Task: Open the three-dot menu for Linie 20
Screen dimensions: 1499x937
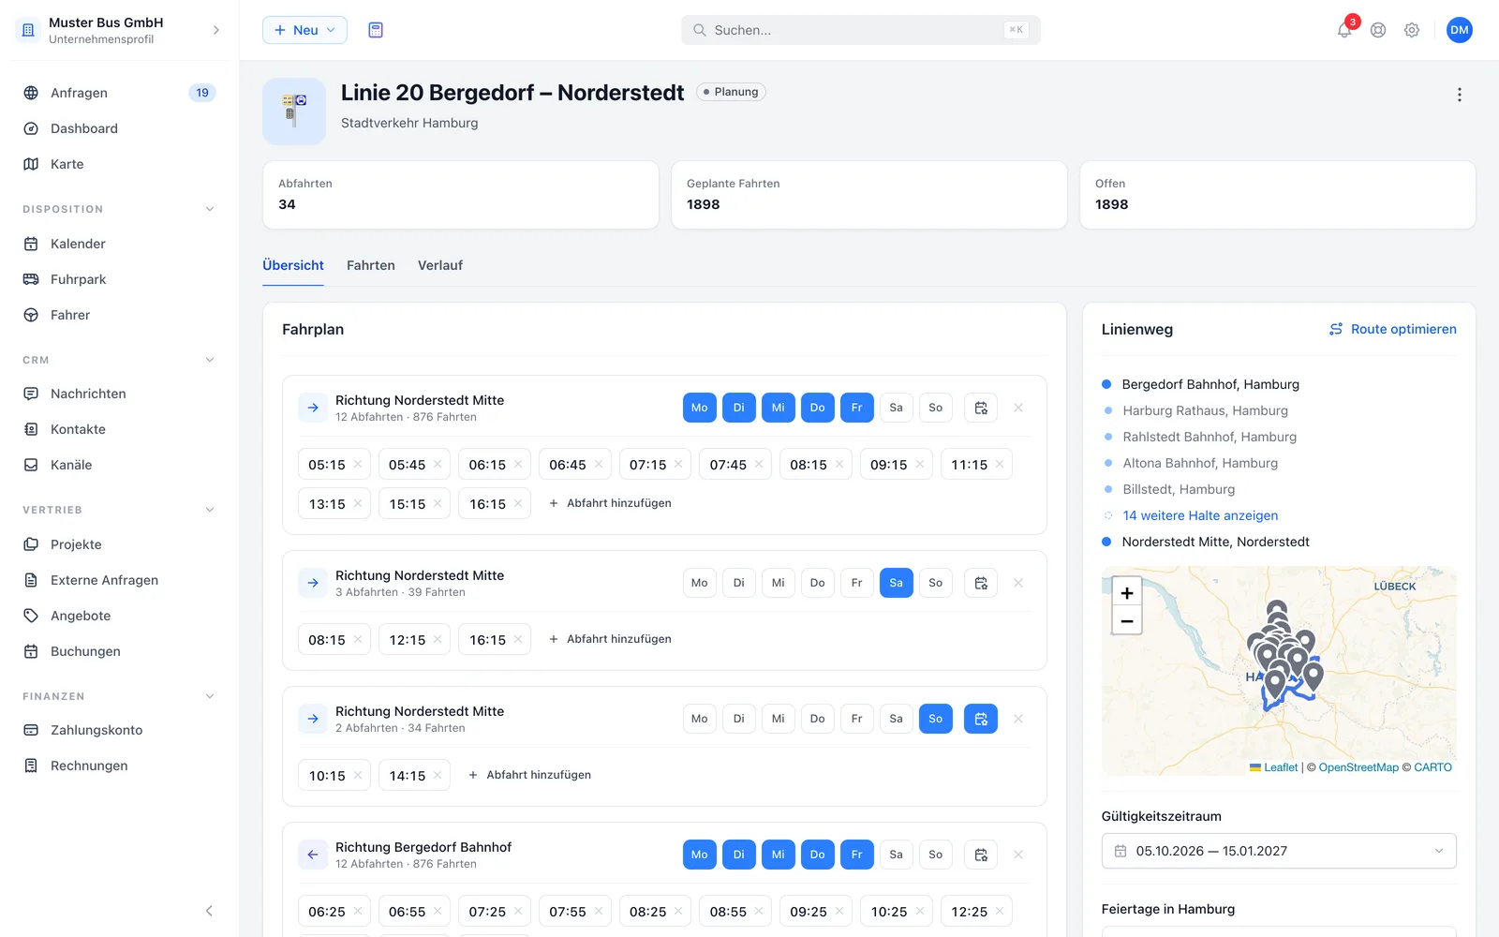Action: pyautogui.click(x=1459, y=95)
